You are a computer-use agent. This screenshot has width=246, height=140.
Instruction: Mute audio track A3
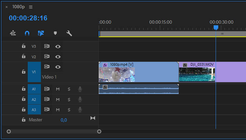point(58,110)
